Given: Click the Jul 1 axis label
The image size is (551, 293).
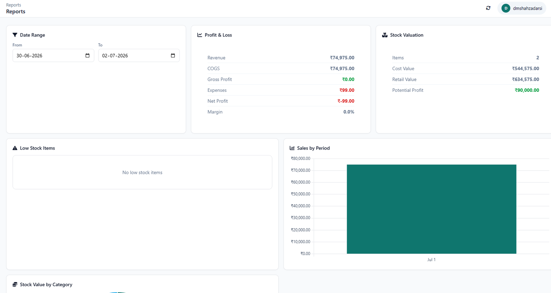Looking at the screenshot, I should (432, 260).
